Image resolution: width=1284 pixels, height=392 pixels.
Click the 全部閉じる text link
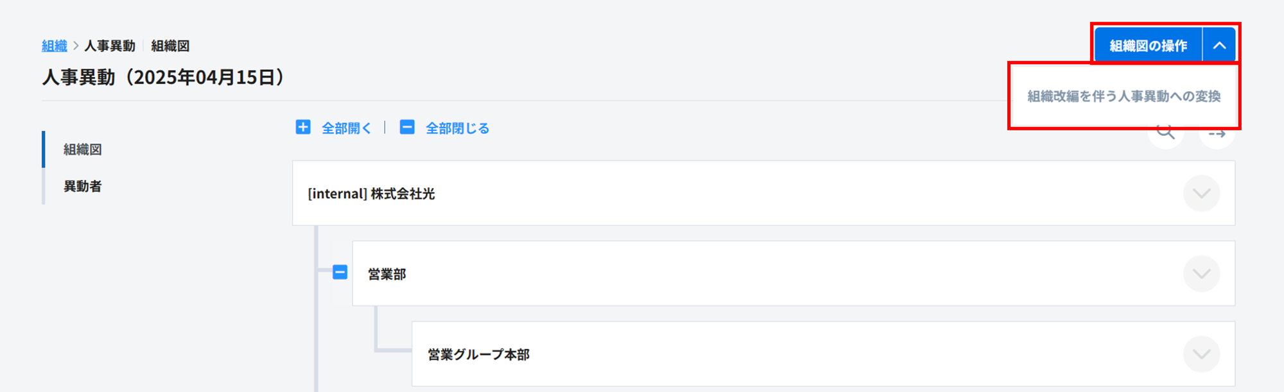pyautogui.click(x=458, y=128)
